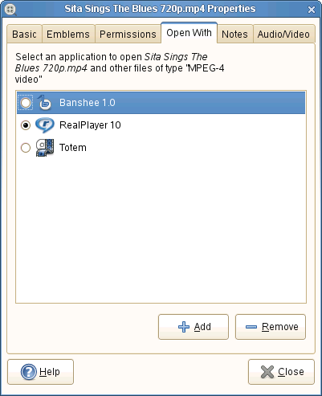This screenshot has width=322, height=396.
Task: Click the Totem list entry text
Action: click(73, 148)
